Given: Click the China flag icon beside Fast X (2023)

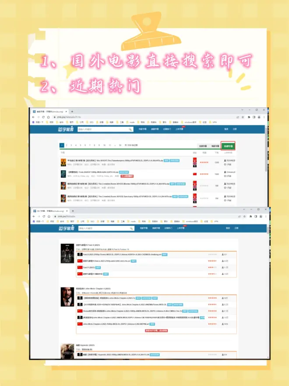Looking at the screenshot, I should pos(80,267).
